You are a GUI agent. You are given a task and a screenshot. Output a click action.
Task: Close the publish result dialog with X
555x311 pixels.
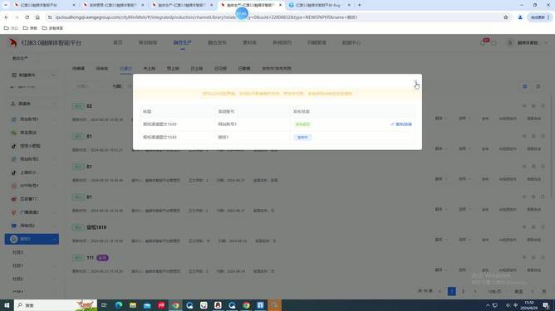pyautogui.click(x=415, y=83)
